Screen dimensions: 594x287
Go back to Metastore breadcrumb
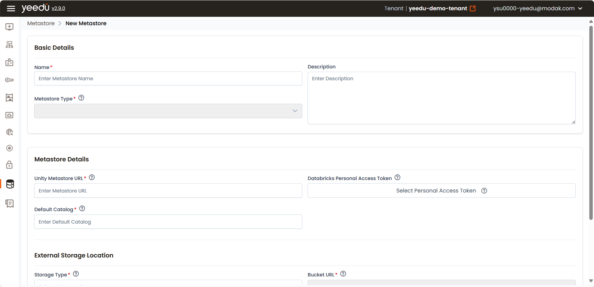[41, 23]
